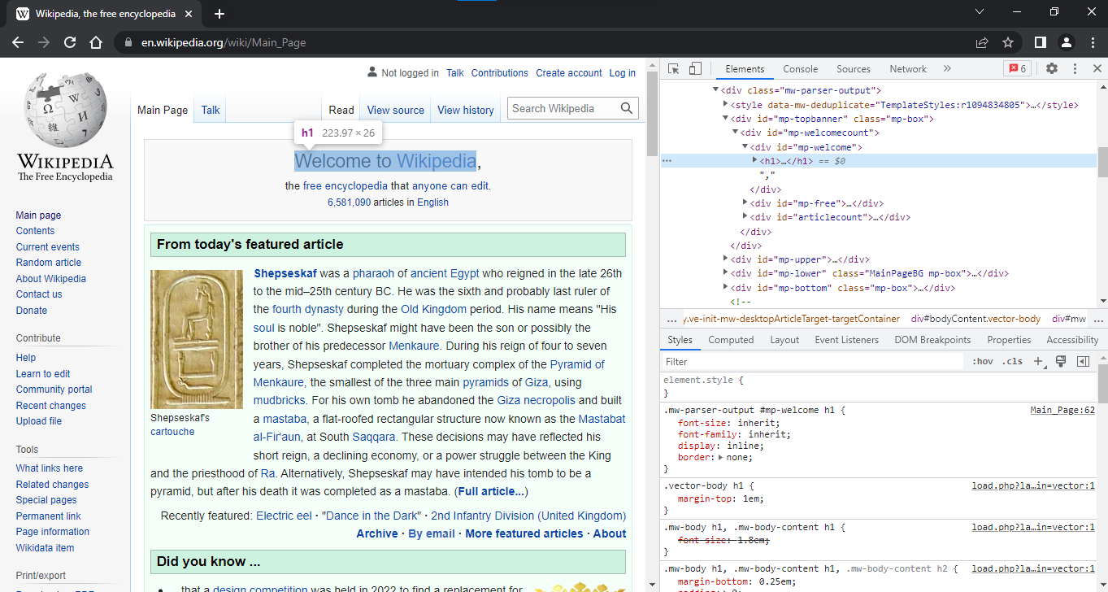Switch to the Console tab
The image size is (1108, 592).
pos(800,68)
